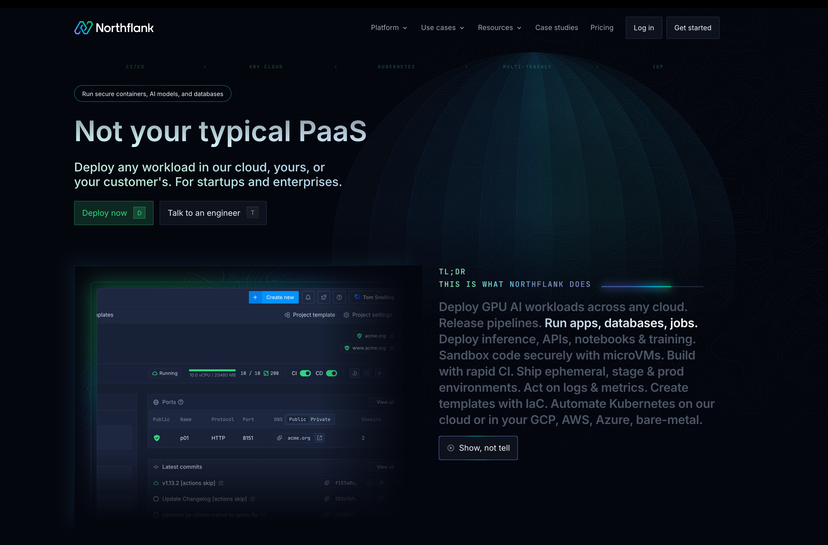
Task: Click the Deploy now button
Action: point(113,213)
